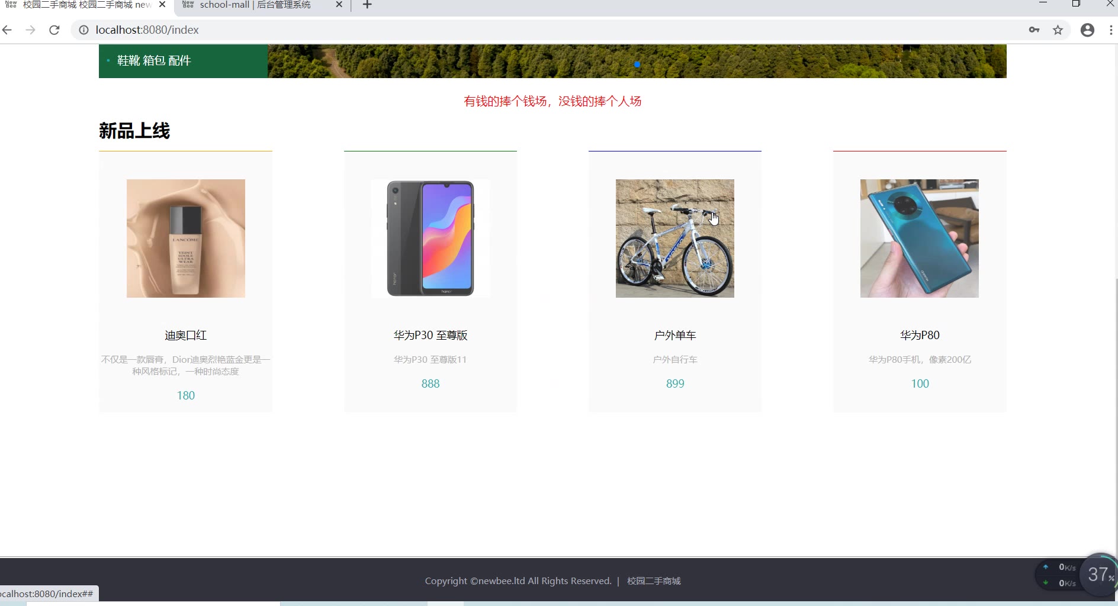Open a new tab with plus icon
1118x606 pixels.
[x=367, y=5]
